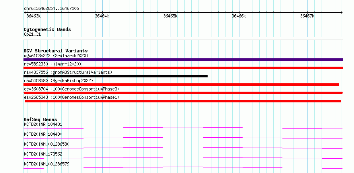354x173 pixels.
Task: Click the DGV Structural Variants track heading
Action: [x=56, y=51]
